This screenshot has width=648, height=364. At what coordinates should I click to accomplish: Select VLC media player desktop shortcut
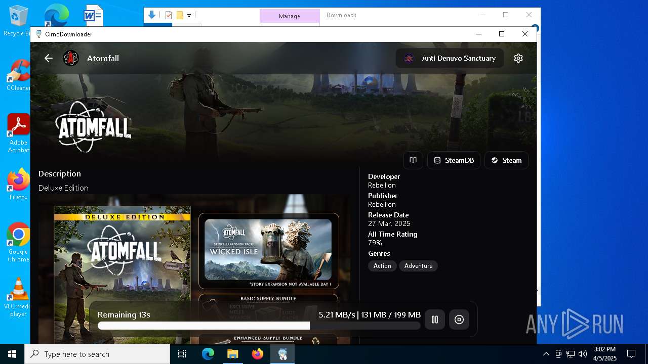coord(18,297)
